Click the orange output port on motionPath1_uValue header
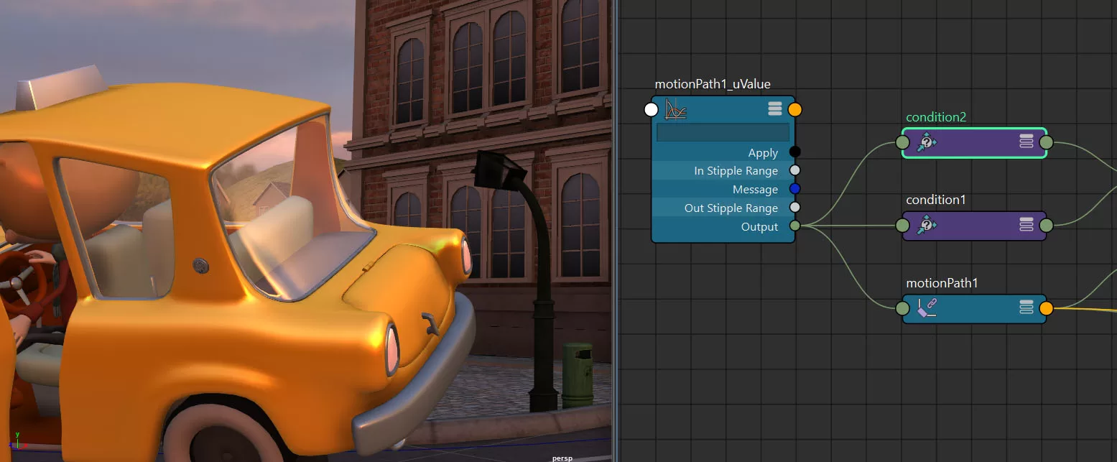Viewport: 1117px width, 462px height. [794, 109]
